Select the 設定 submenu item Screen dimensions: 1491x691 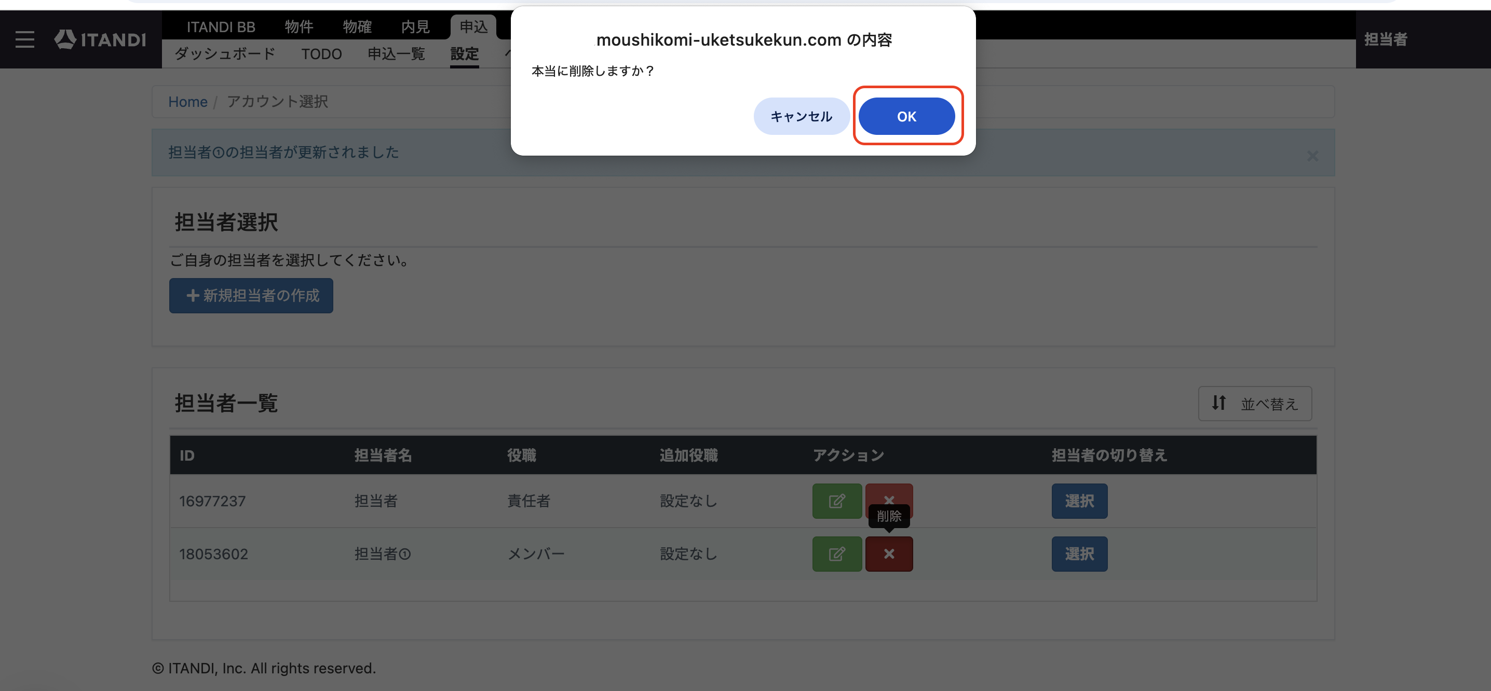464,54
